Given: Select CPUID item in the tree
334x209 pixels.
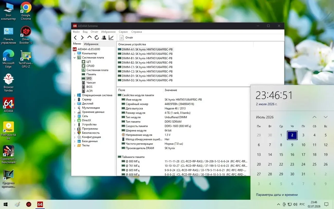Looking at the screenshot, I should tap(90, 66).
